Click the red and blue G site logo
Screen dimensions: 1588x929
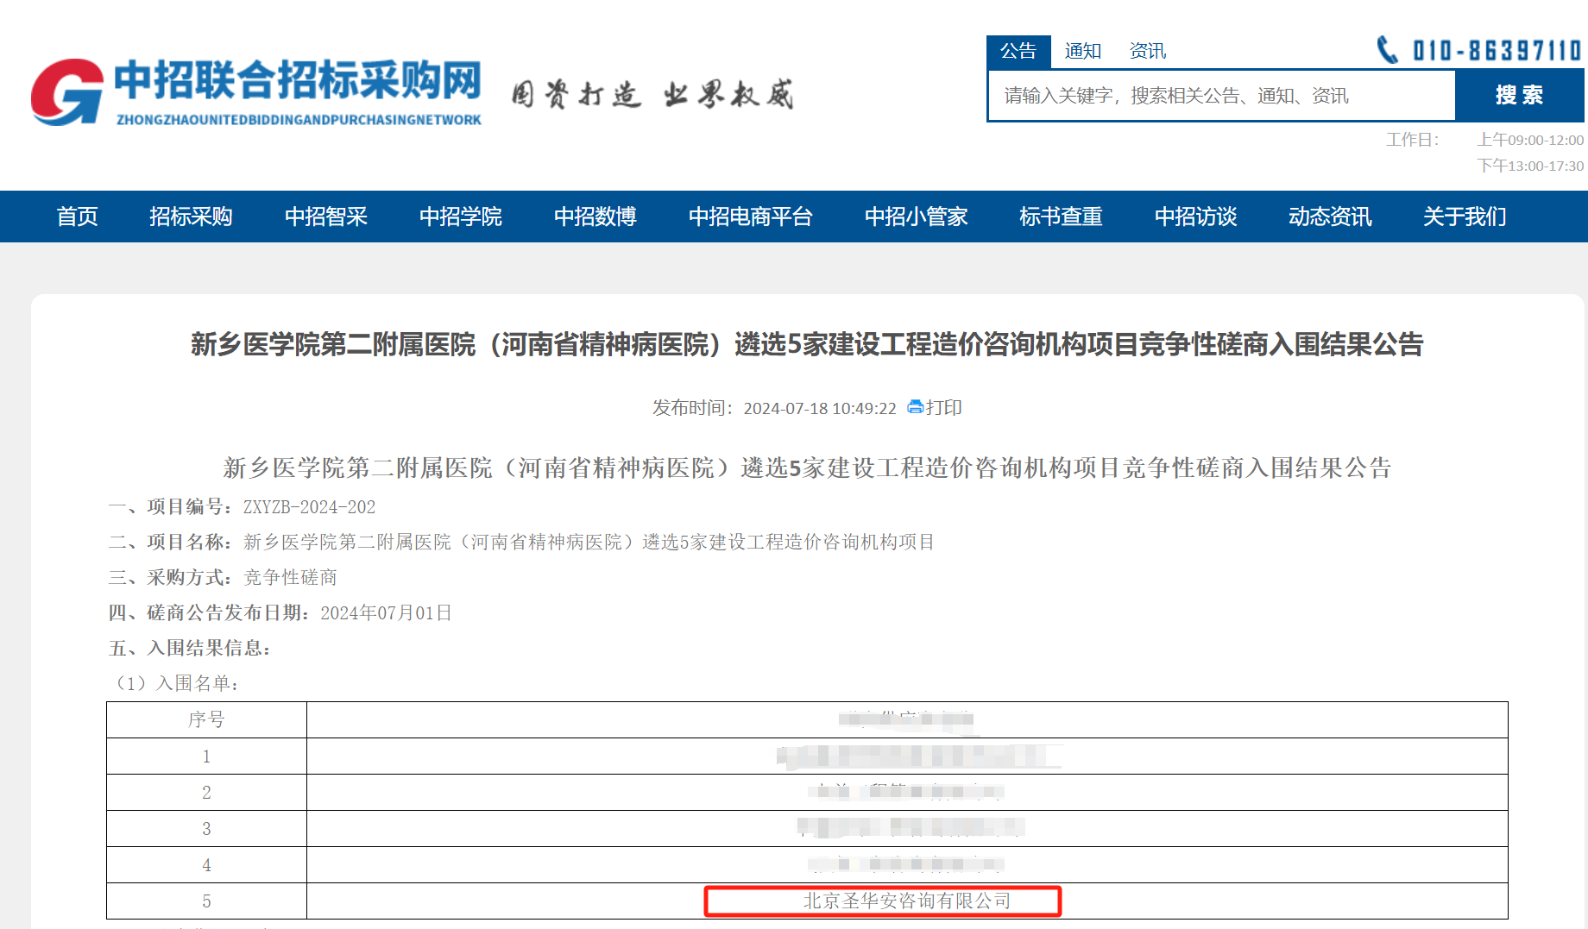67,92
